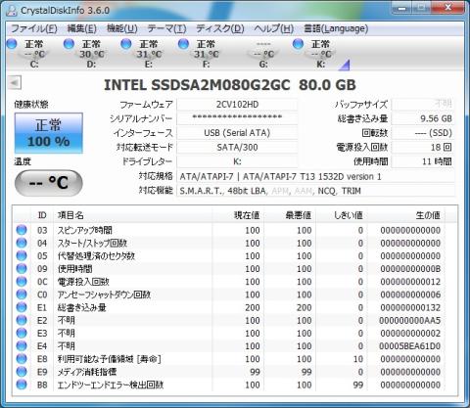Click the status icon of row E9

[x=22, y=372]
